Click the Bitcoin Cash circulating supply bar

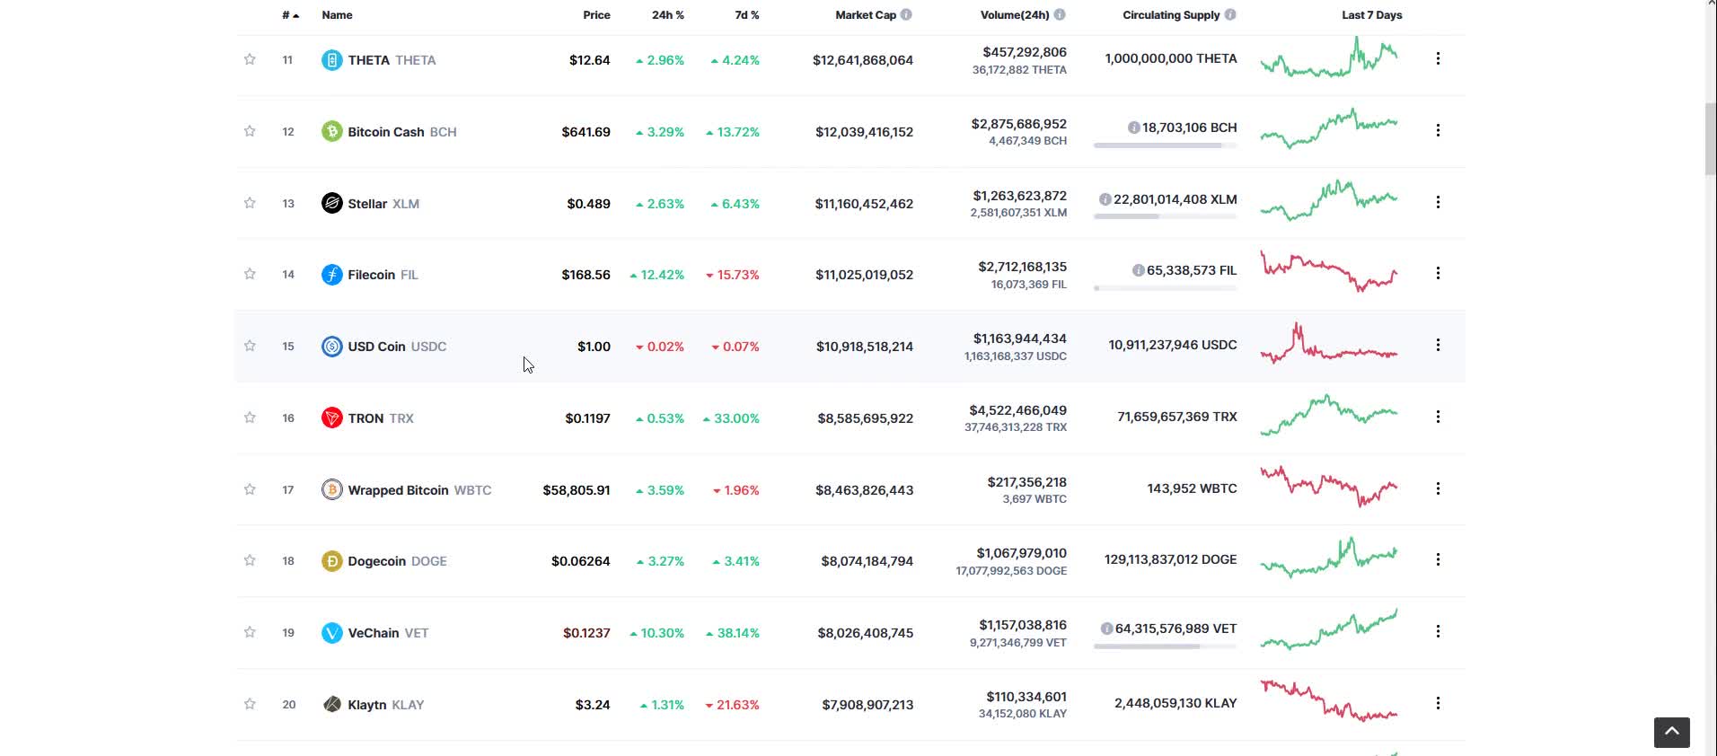tap(1165, 145)
